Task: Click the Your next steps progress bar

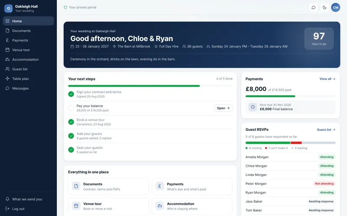Action: pos(150,86)
